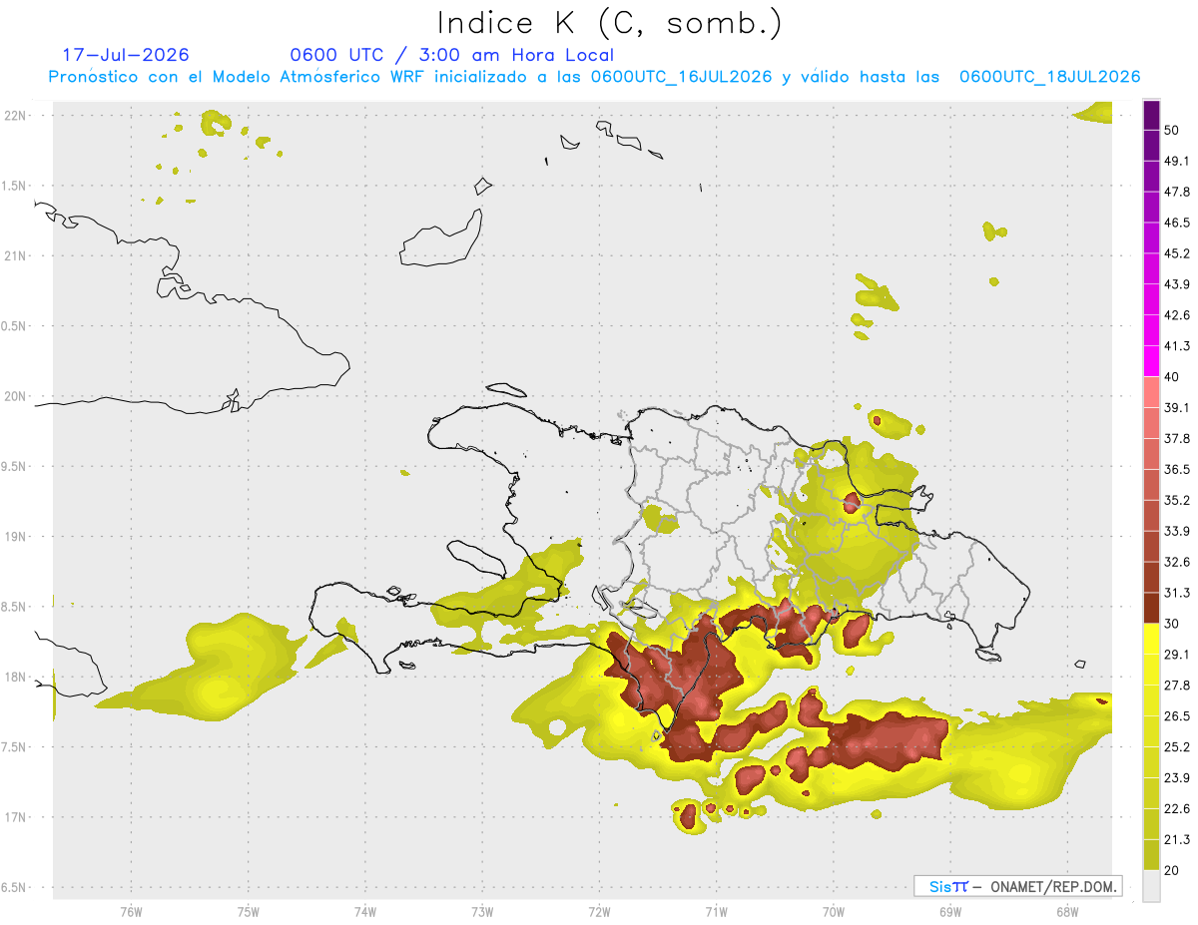1198x925 pixels.
Task: Click legend value '46.5'
Action: (x=1177, y=223)
